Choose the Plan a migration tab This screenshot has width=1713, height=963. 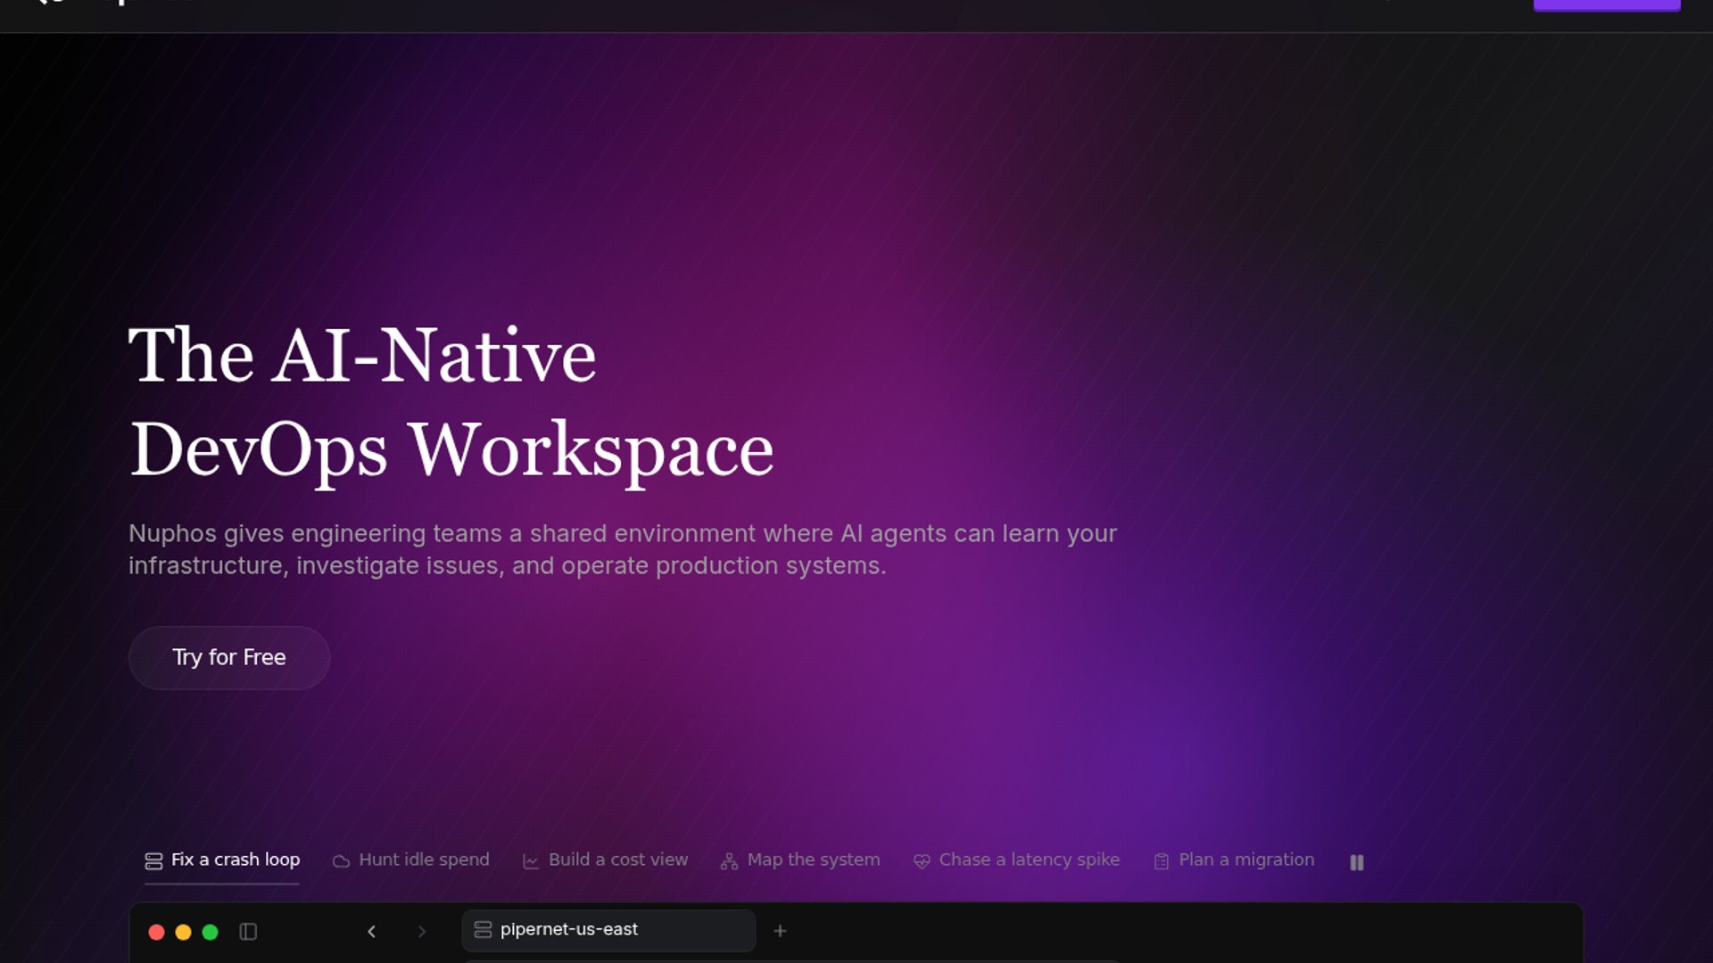coord(1234,860)
